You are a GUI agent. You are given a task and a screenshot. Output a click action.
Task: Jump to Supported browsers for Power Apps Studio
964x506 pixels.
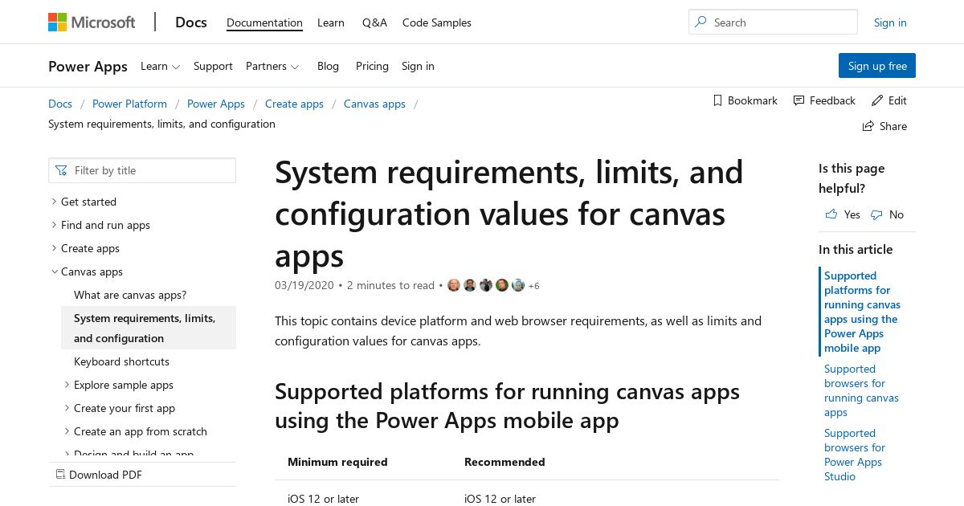[x=855, y=455]
